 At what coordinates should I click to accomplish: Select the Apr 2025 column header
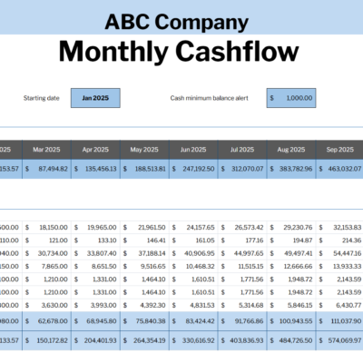coord(95,150)
